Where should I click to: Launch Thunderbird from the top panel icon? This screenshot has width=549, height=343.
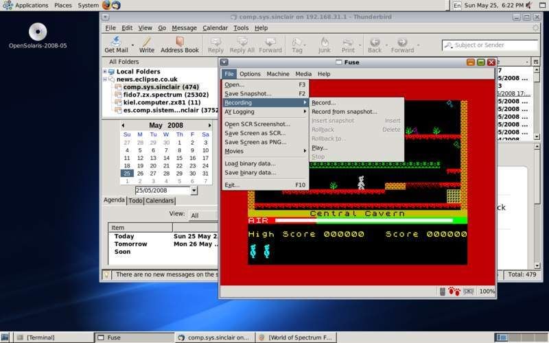pyautogui.click(x=116, y=5)
